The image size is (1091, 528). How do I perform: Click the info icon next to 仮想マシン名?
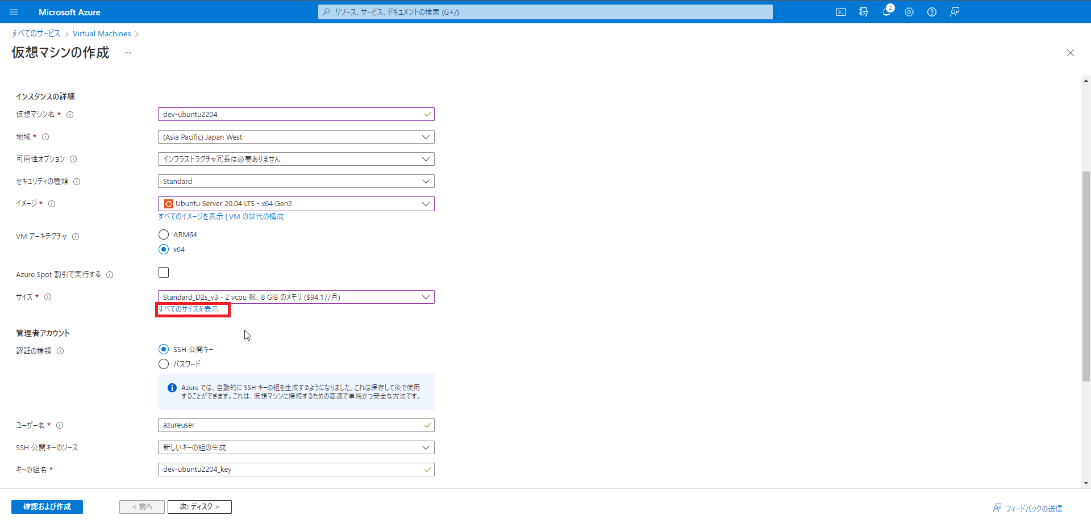70,115
